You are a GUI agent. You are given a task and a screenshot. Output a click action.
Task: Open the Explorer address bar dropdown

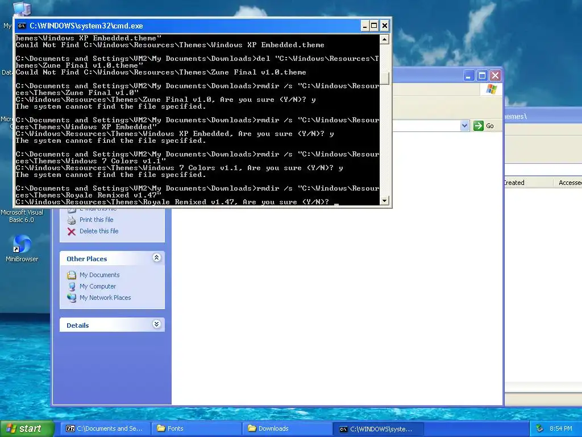[x=464, y=126]
